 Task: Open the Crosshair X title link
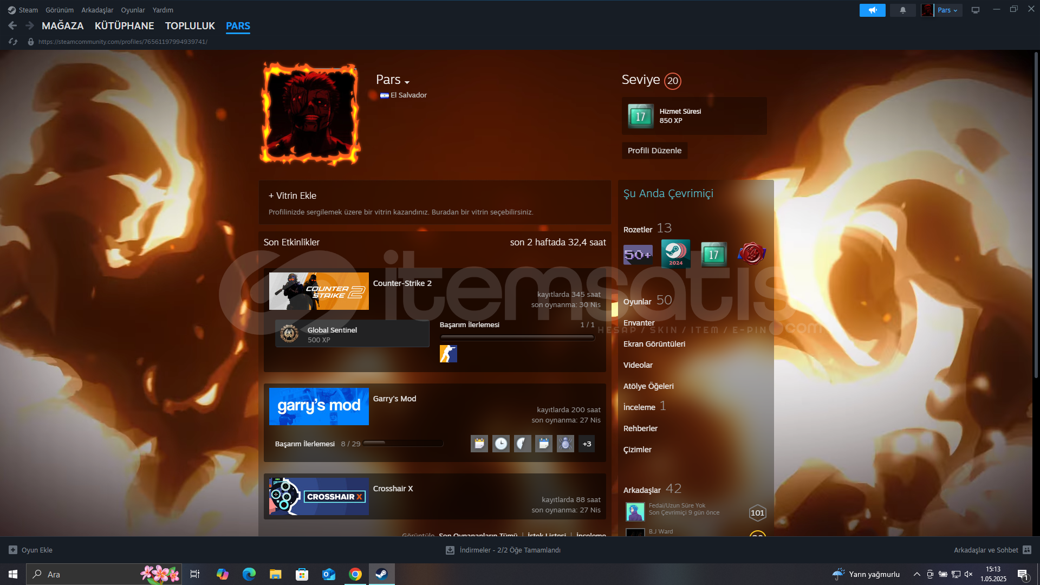pos(393,489)
